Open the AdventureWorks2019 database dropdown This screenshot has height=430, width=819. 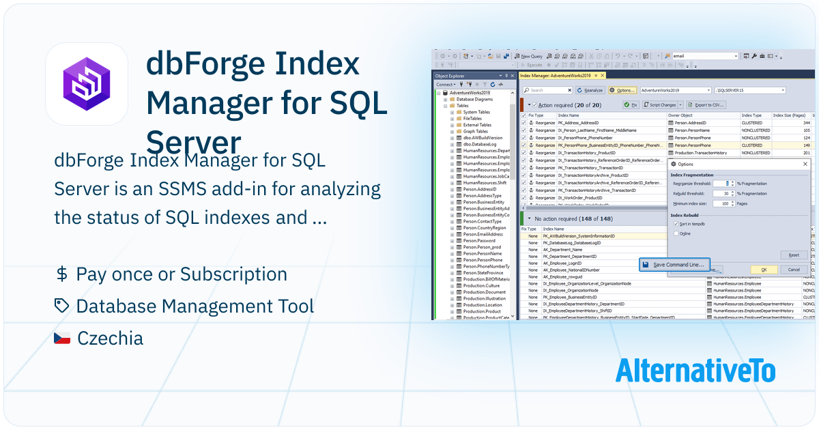click(x=708, y=90)
